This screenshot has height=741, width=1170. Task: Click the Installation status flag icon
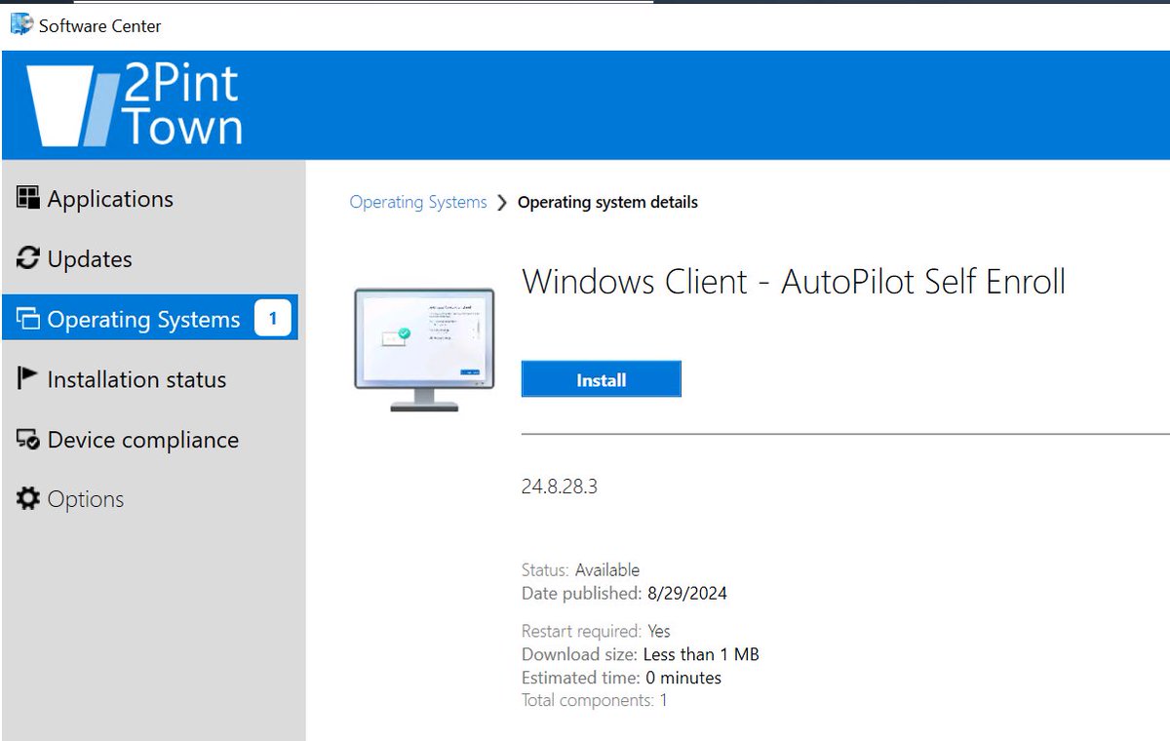(28, 378)
